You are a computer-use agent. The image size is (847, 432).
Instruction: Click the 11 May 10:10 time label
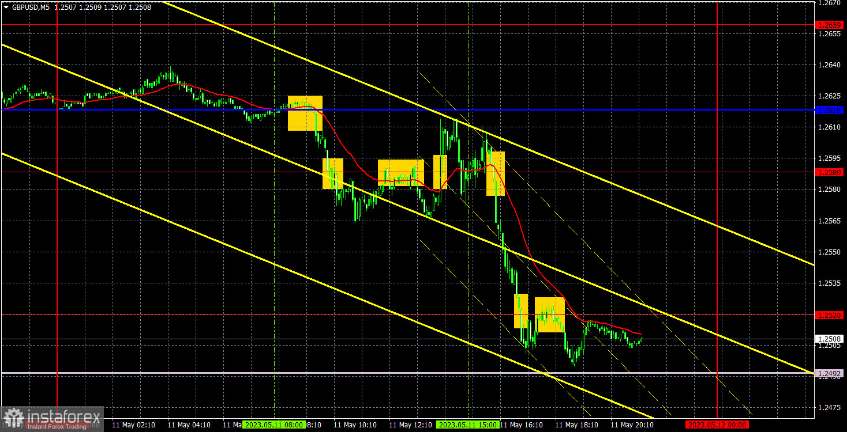pos(355,425)
